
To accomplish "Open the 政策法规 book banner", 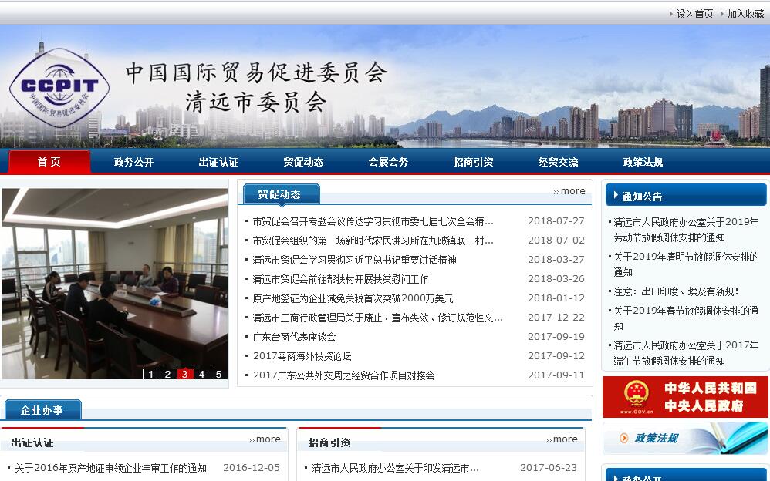I will tap(684, 438).
